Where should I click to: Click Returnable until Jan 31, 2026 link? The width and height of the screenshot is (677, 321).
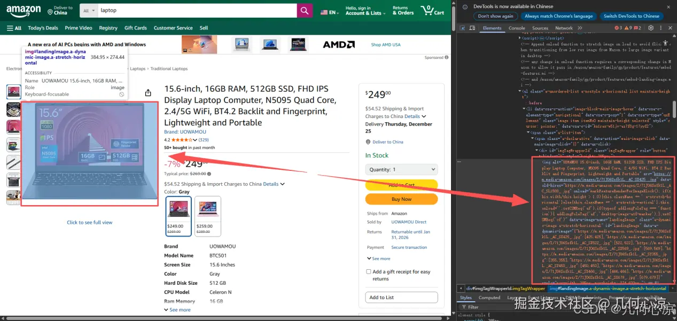[410, 234]
